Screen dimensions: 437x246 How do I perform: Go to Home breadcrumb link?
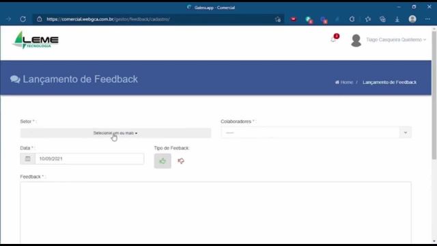tap(346, 82)
